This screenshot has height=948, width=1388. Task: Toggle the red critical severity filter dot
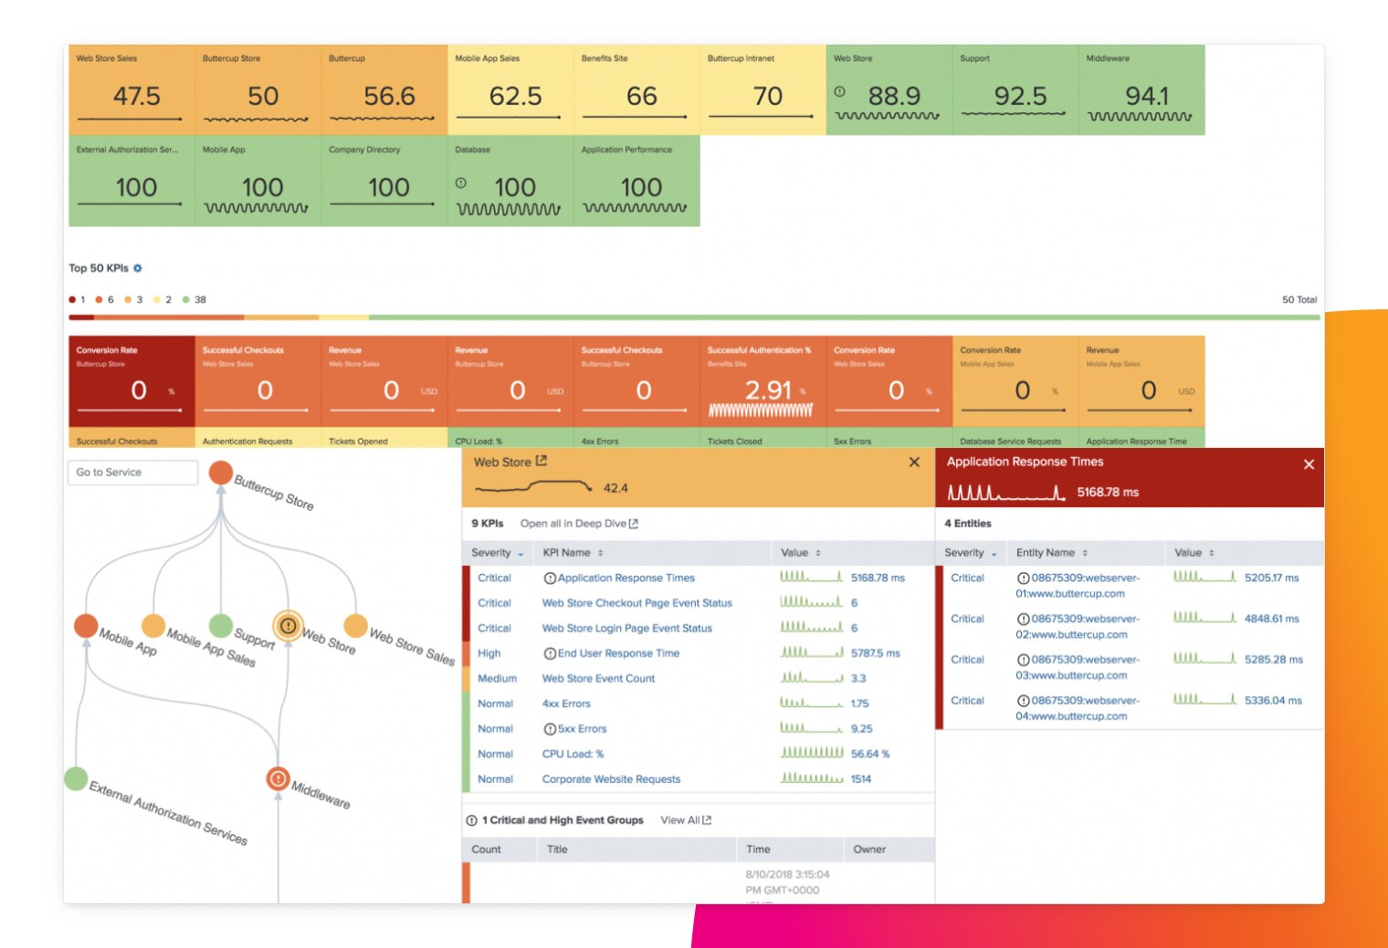point(73,299)
